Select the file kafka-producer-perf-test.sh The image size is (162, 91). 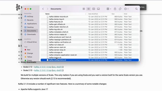click(60, 37)
